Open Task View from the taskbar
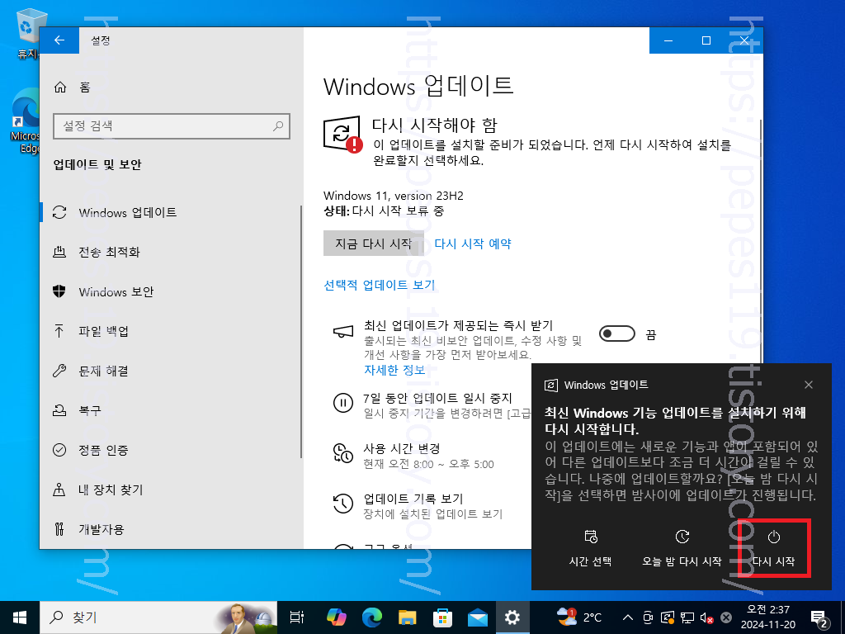Viewport: 845px width, 634px height. [297, 617]
